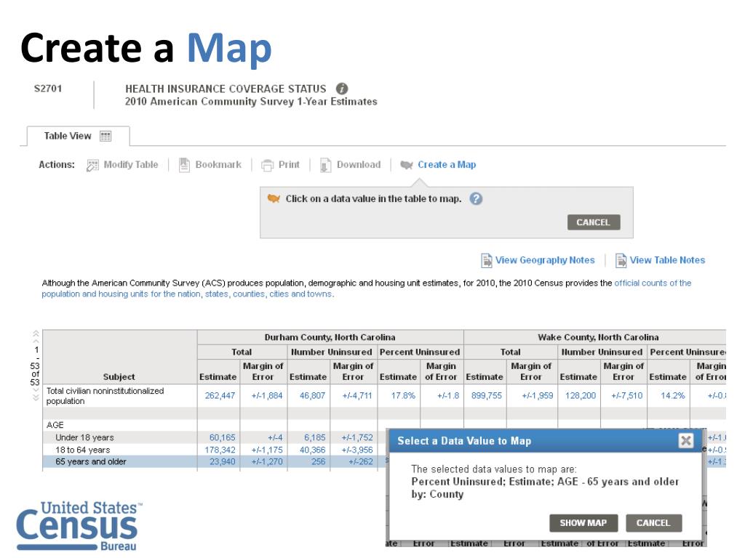Viewport: 745px width, 558px height.
Task: Select Durham County total estimate 262,447
Action: [x=218, y=396]
